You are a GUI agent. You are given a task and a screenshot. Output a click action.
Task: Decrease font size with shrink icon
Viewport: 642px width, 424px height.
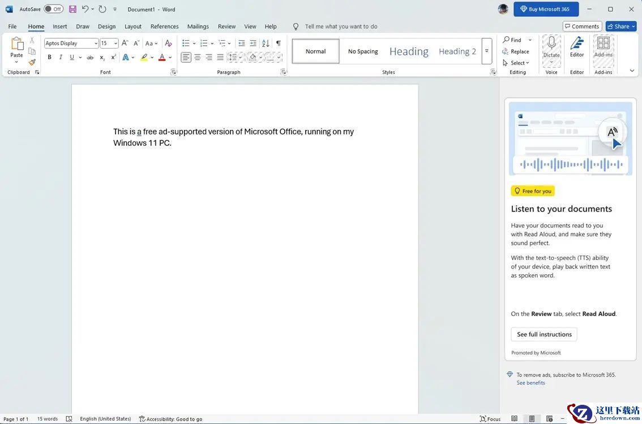pos(136,43)
